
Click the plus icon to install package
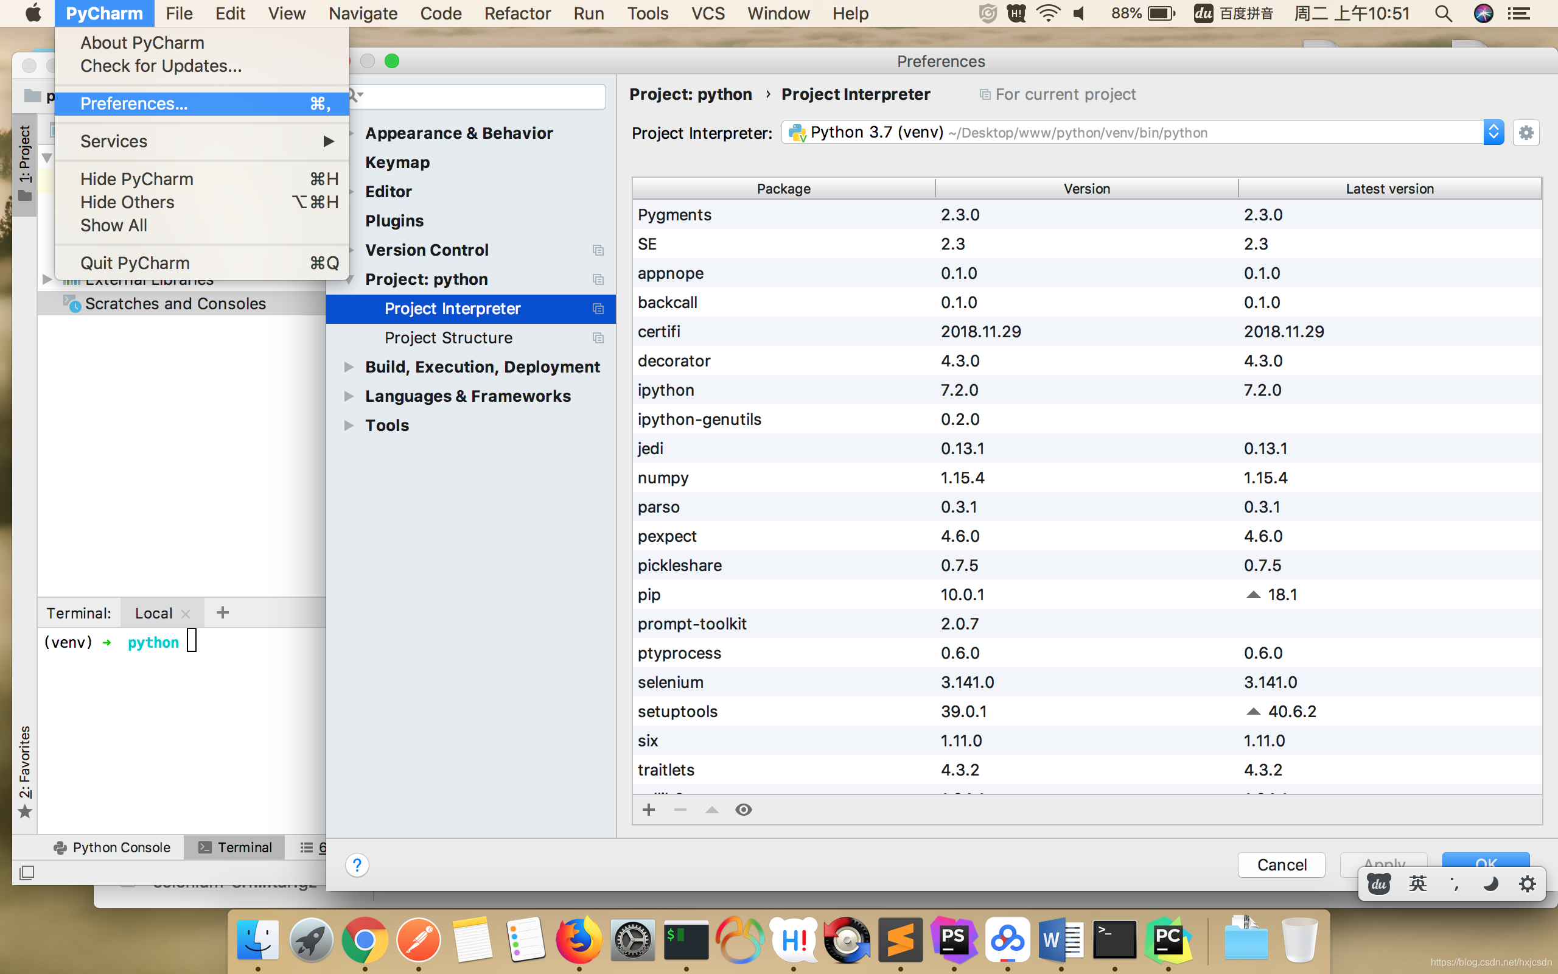pyautogui.click(x=648, y=810)
